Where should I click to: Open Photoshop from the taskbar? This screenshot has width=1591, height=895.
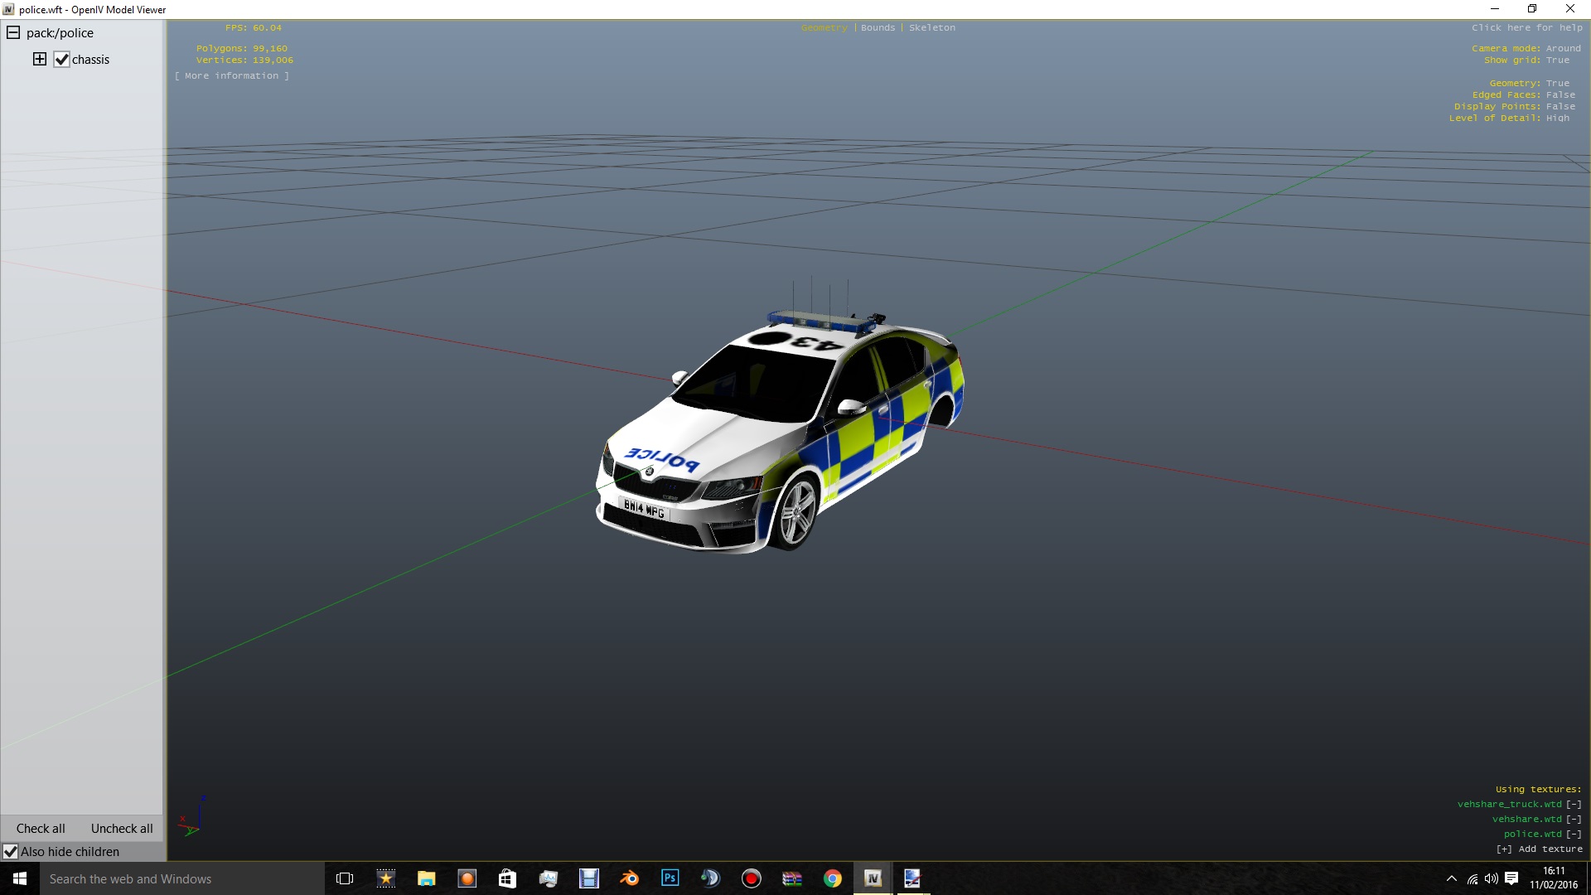[x=670, y=878]
